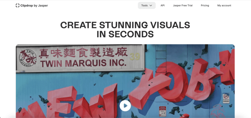Go to the API page

tap(163, 5)
